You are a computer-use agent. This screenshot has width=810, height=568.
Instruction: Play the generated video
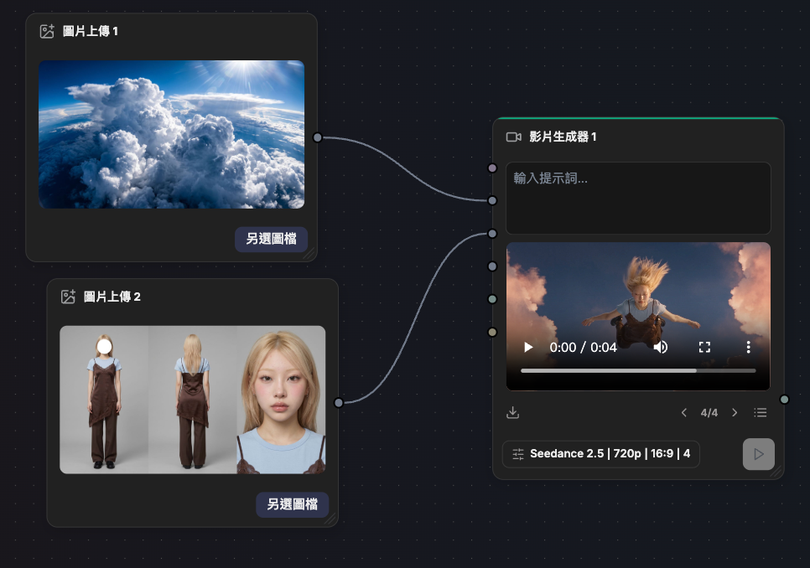[528, 347]
